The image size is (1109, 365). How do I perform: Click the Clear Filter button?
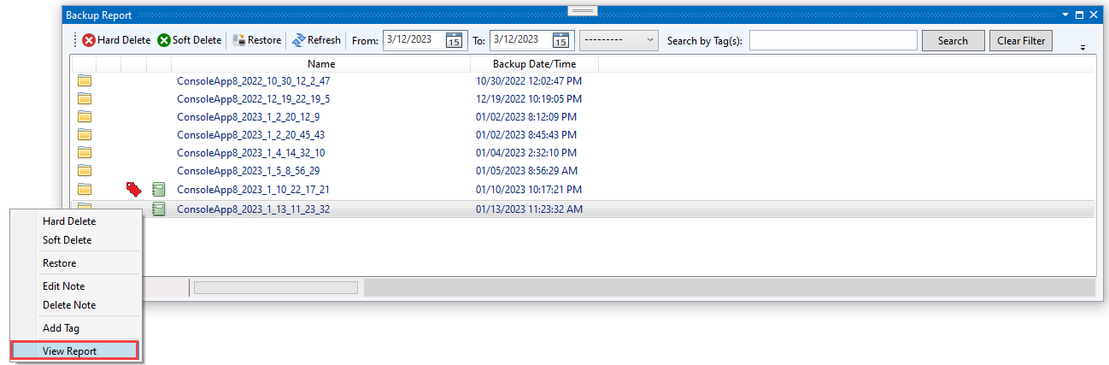click(x=1021, y=40)
